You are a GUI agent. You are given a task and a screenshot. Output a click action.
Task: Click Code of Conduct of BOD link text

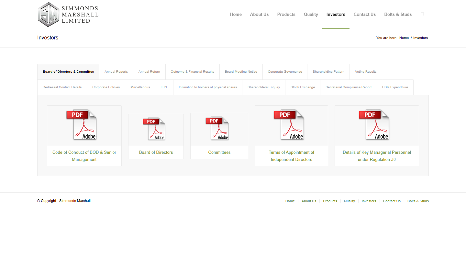(x=84, y=156)
